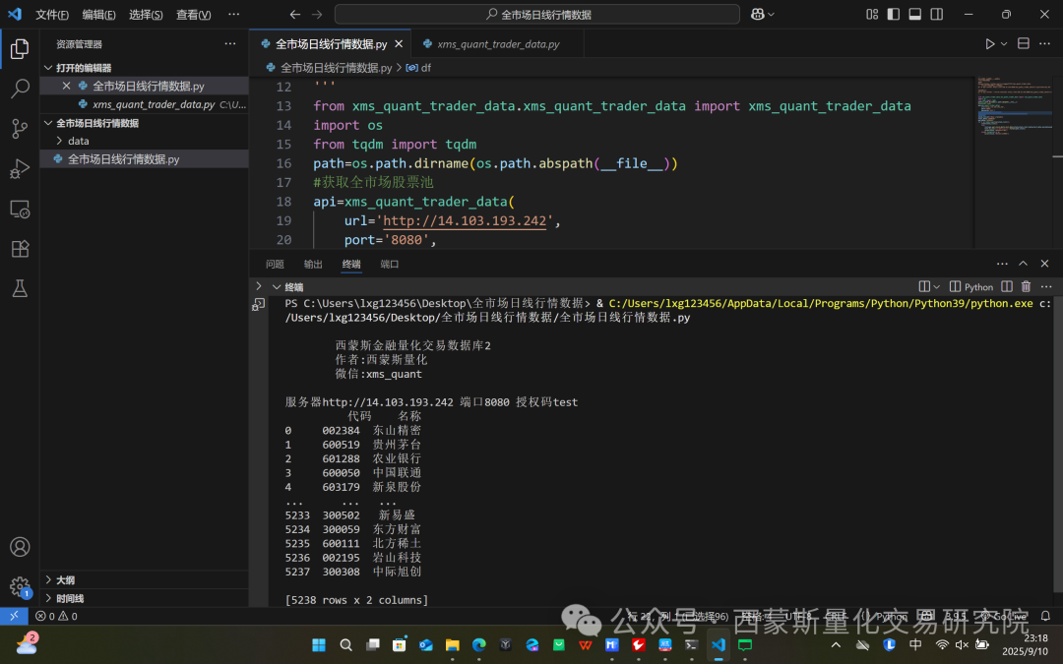Toggle the bottom panel visibility

point(915,14)
